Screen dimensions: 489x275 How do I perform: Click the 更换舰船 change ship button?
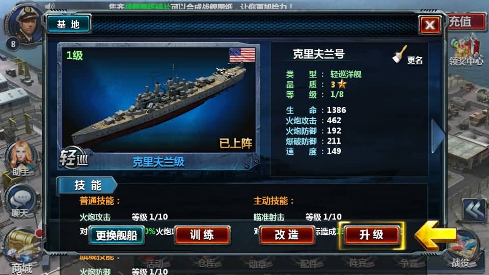coord(116,235)
